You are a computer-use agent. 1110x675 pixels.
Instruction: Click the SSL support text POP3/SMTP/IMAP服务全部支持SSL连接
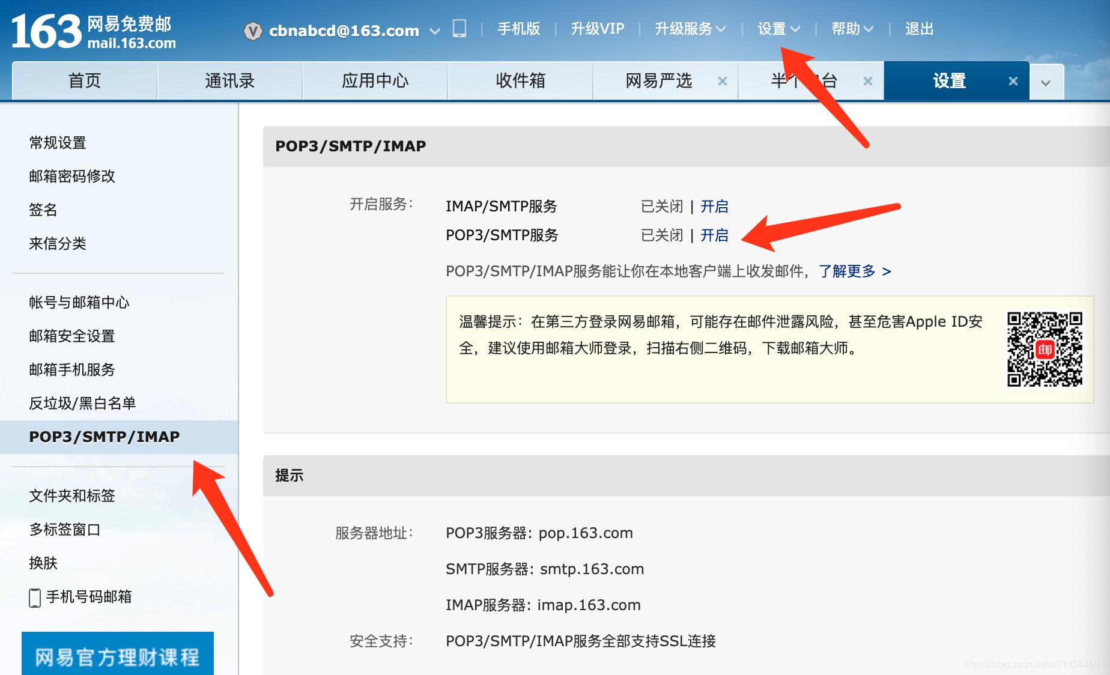click(x=581, y=641)
